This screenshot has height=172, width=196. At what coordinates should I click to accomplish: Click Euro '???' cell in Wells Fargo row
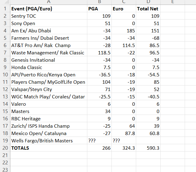124,141
